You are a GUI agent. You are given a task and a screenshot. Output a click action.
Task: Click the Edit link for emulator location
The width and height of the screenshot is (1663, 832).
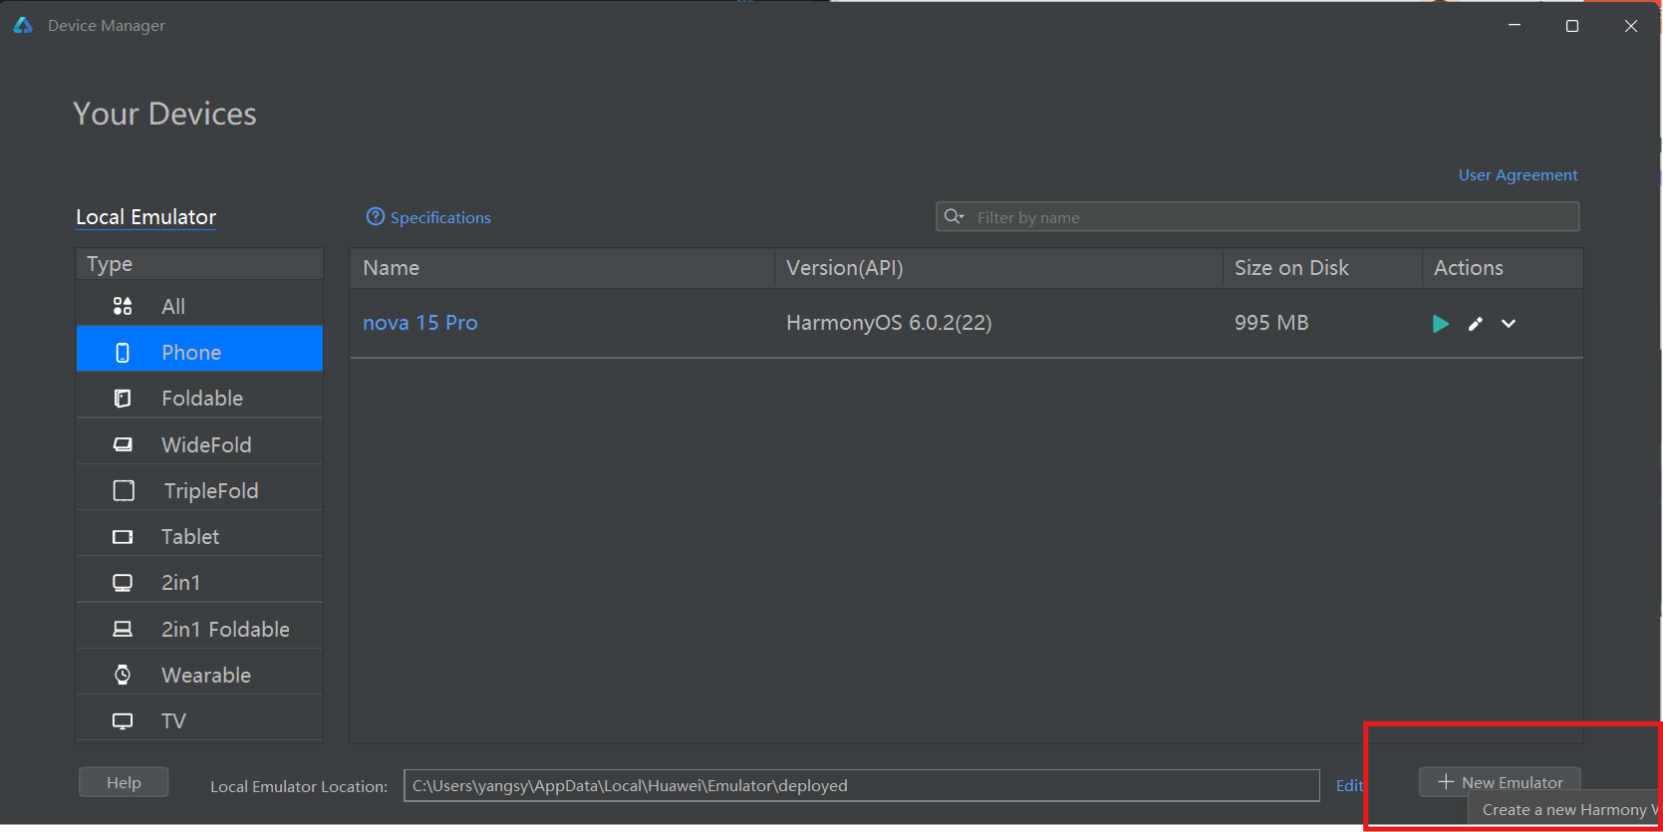(x=1349, y=785)
